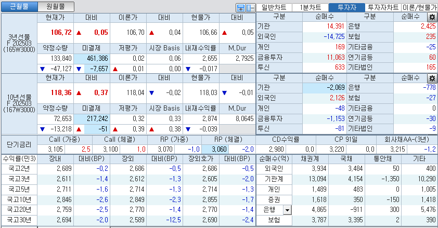Screen dimensions: 438x228
Task: Select the 투자자 tab
Action: (x=346, y=7)
